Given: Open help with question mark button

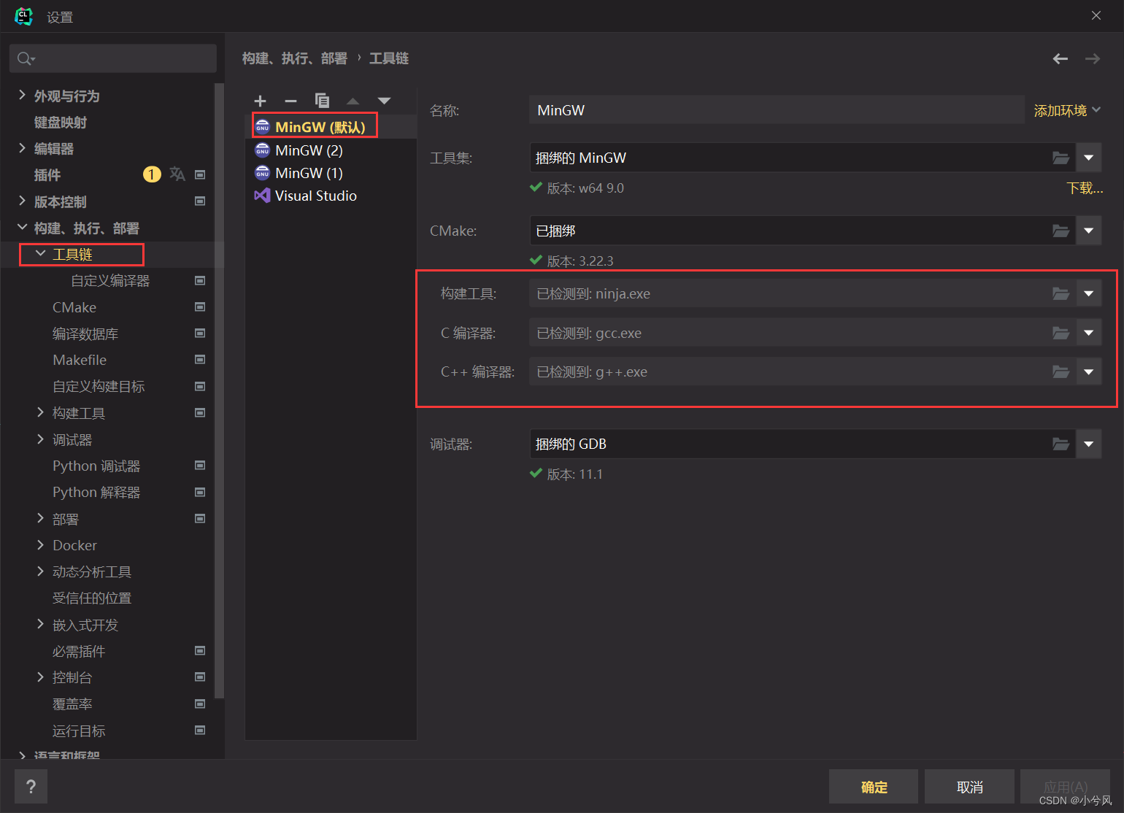Looking at the screenshot, I should (31, 787).
